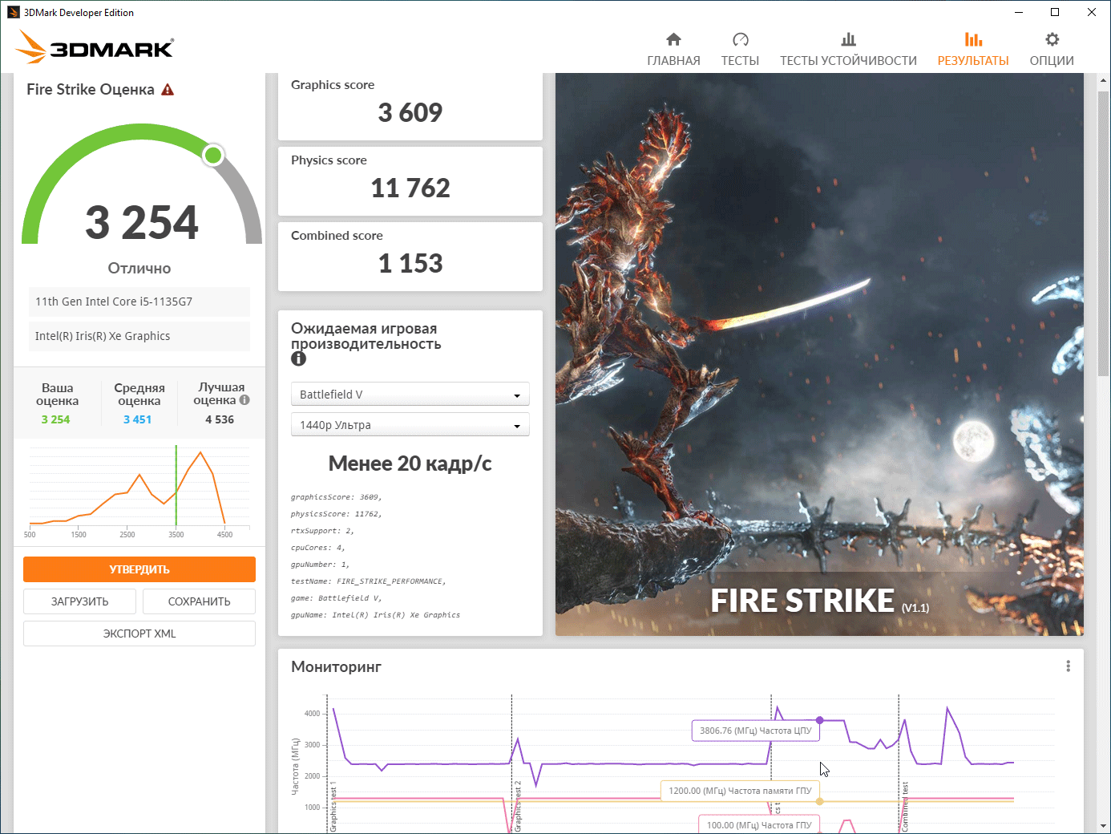Click the Менее 20 кадр/с text
The height and width of the screenshot is (834, 1111).
click(410, 464)
